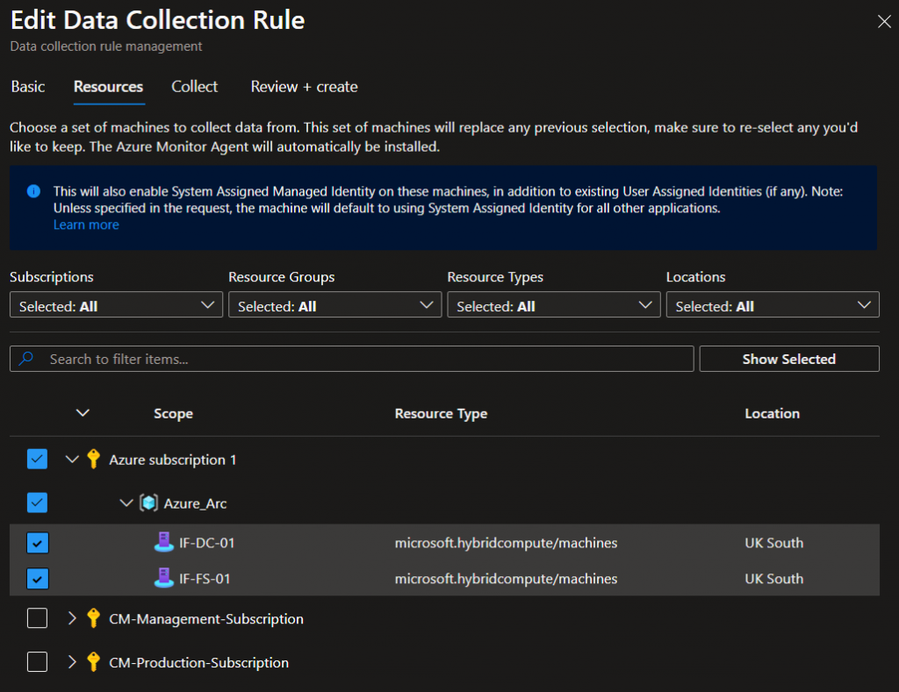Image resolution: width=899 pixels, height=692 pixels.
Task: Click the key icon for CM-Management-Subscription
Action: coord(94,618)
